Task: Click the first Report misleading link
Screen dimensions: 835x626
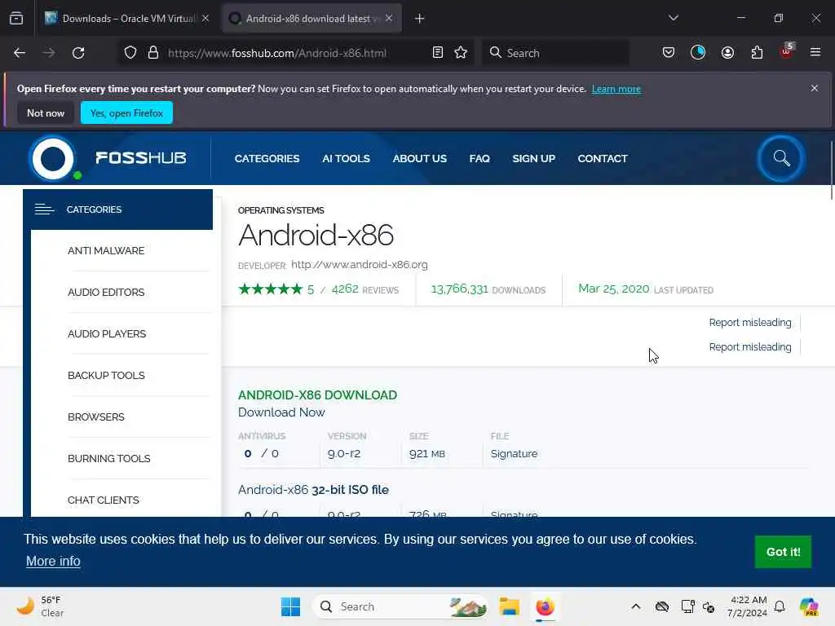Action: tap(750, 323)
